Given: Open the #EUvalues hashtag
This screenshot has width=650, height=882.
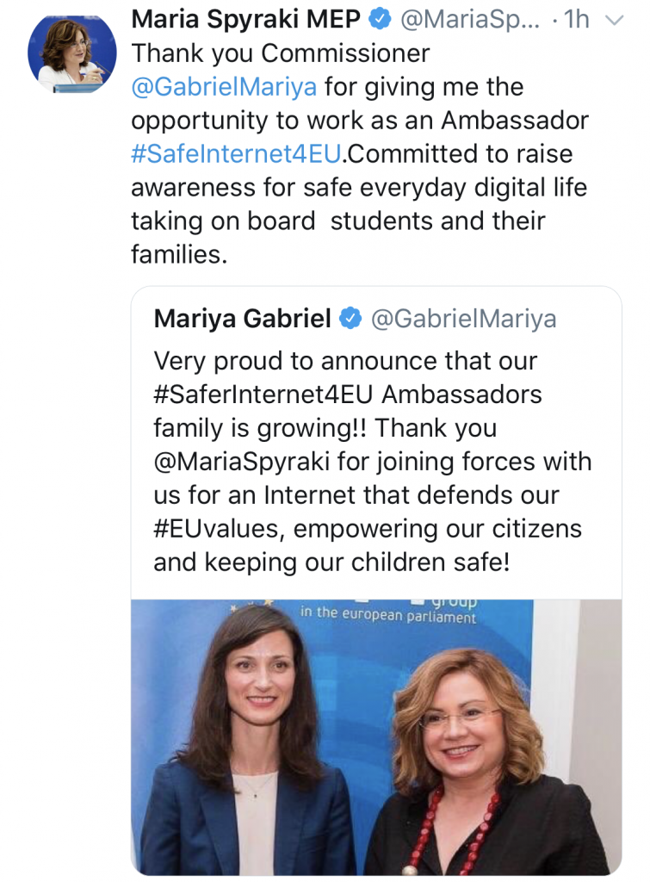Looking at the screenshot, I should [219, 528].
